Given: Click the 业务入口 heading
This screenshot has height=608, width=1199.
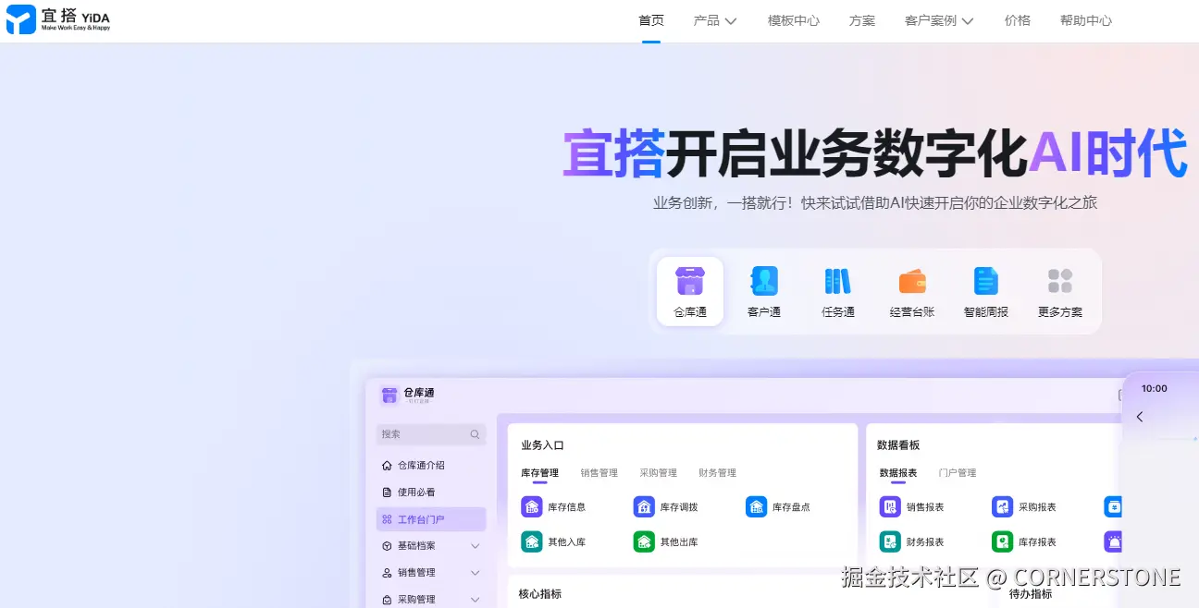Looking at the screenshot, I should [542, 445].
